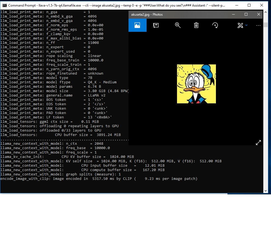Click the 'freq_base_train = 10000.0' line
Viewport: 271px width, 227px height.
[x=52, y=60]
